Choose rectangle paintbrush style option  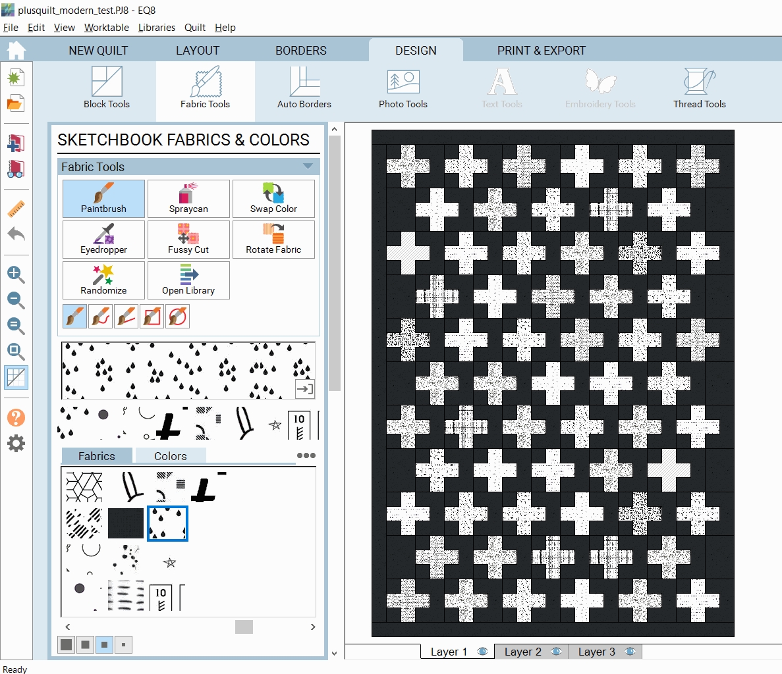(x=152, y=317)
